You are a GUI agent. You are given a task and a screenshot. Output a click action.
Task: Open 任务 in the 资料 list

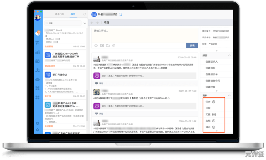208,102
